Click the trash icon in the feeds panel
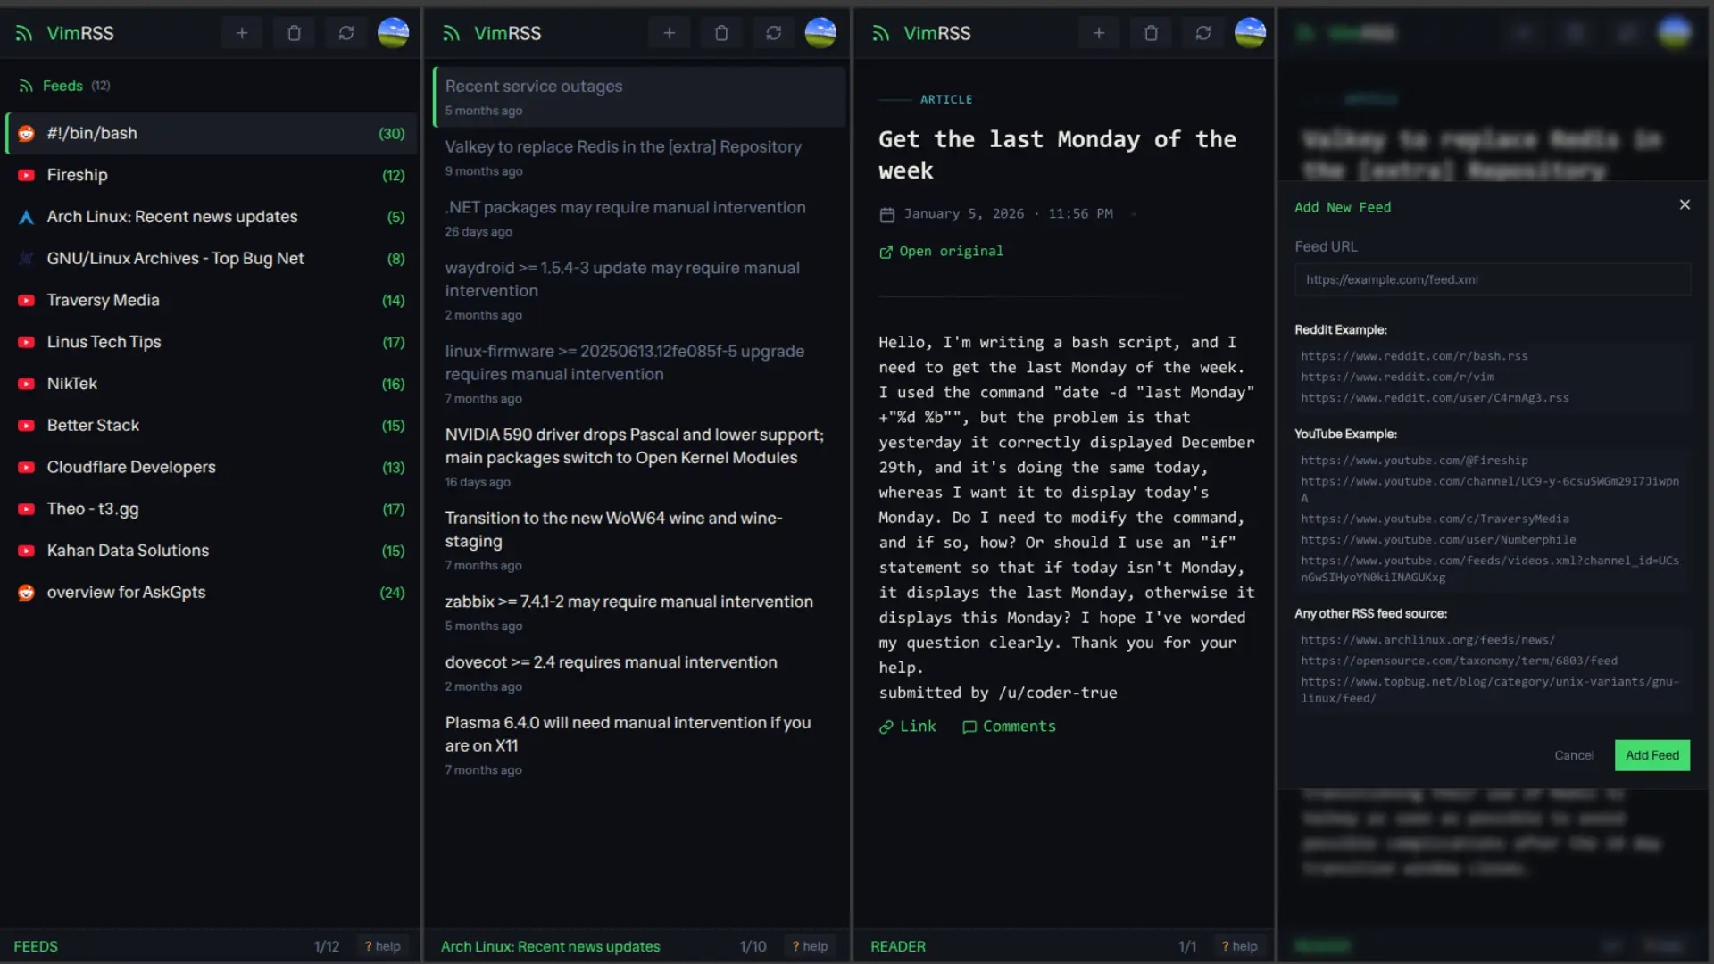Screen dimensions: 1714x964 (x=294, y=33)
